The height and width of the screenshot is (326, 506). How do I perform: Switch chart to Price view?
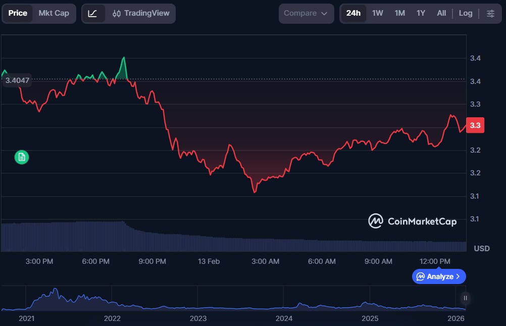click(x=18, y=14)
